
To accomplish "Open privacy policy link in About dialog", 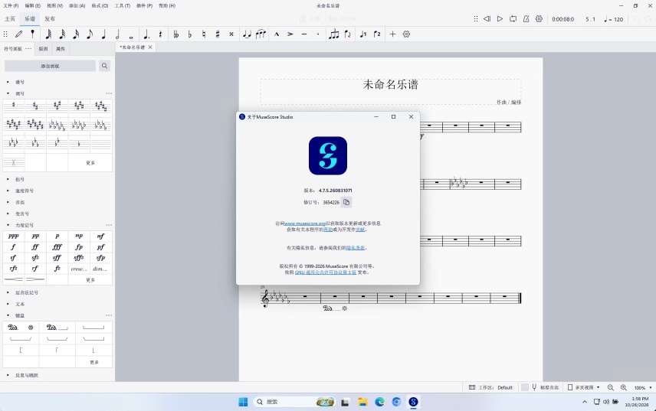I will [355, 248].
